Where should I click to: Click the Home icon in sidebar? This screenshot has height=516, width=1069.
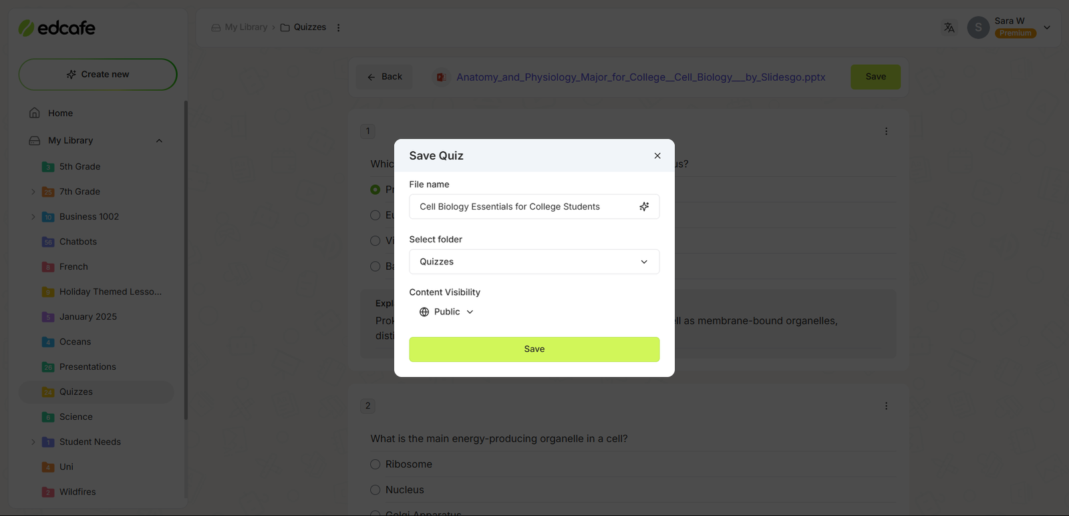[35, 113]
